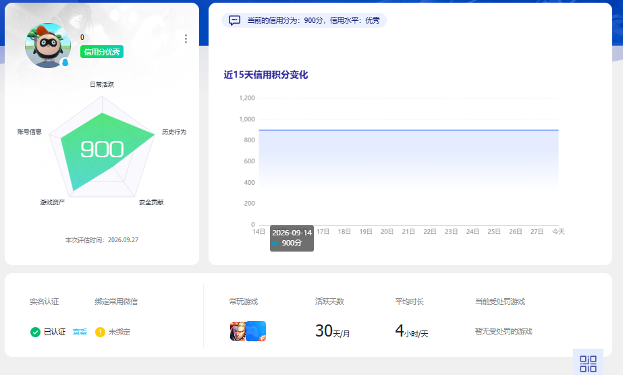Click the 2026-09-14 chart tooltip
This screenshot has width=623, height=375.
coord(292,238)
